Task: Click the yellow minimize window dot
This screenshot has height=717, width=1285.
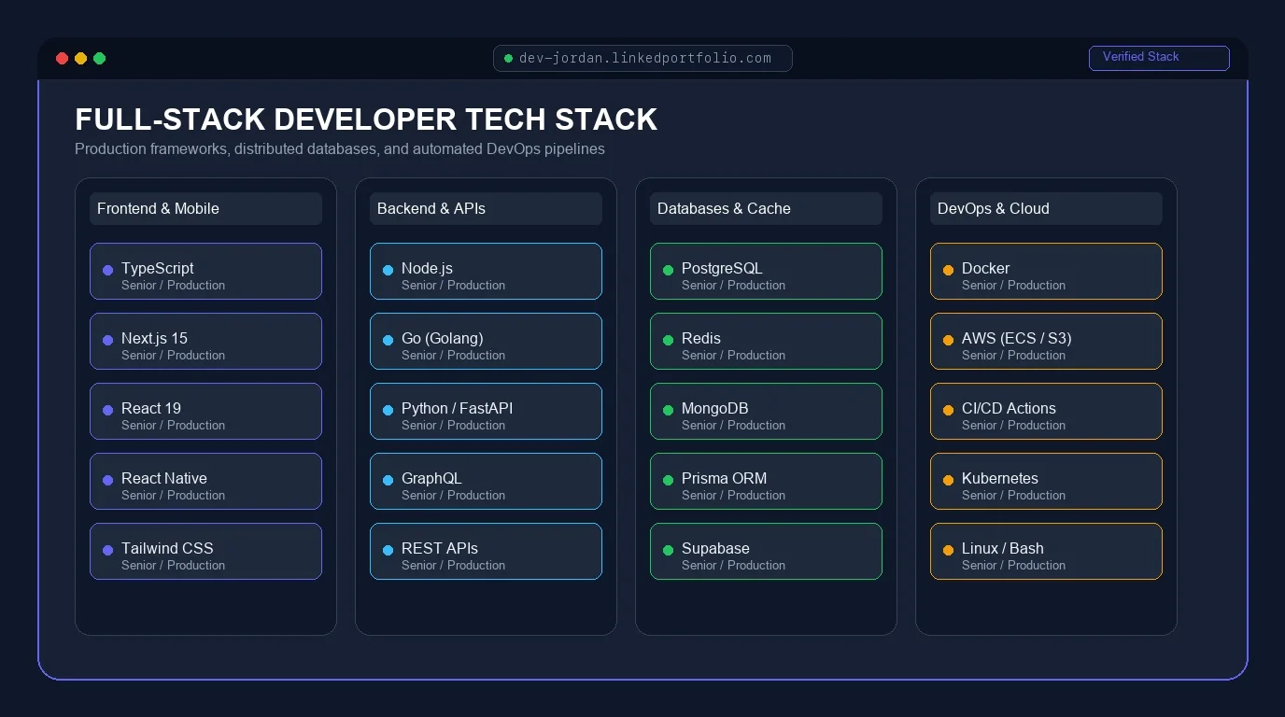Action: pos(80,59)
